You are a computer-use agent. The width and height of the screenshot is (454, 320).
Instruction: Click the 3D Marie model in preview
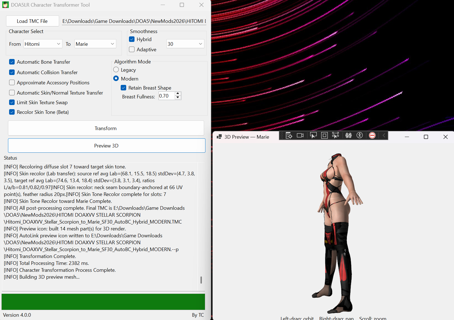coord(337,233)
